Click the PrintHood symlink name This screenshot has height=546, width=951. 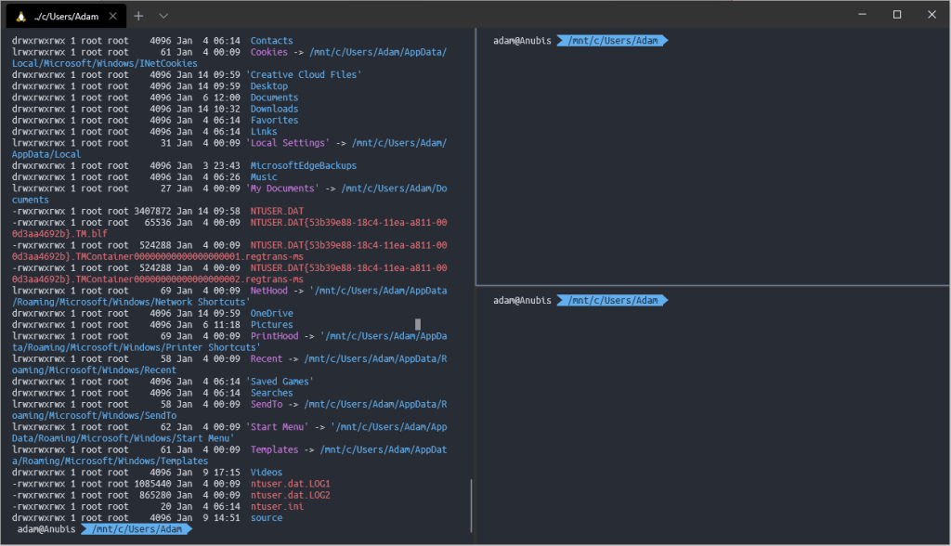click(x=274, y=336)
